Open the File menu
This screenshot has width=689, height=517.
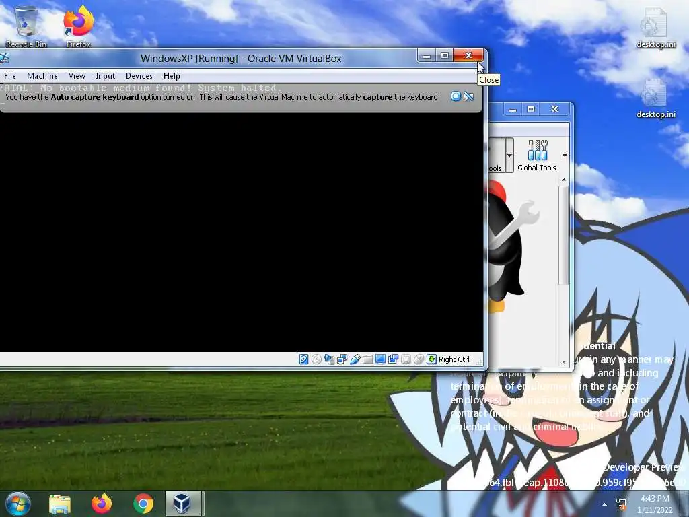(x=9, y=76)
